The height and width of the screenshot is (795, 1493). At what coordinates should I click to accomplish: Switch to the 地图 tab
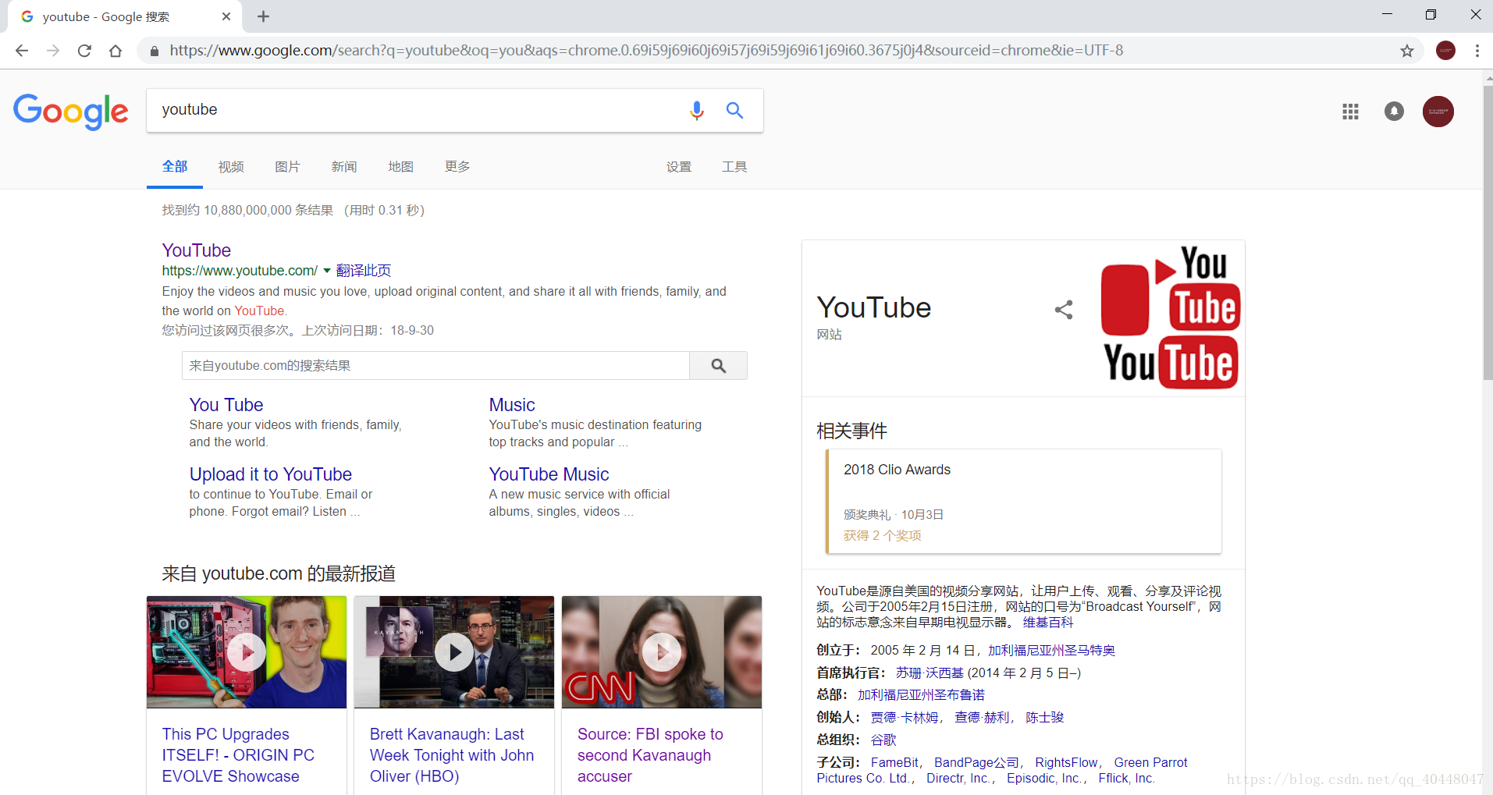tap(400, 167)
